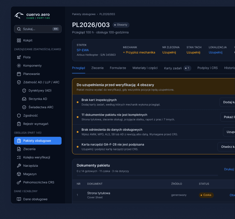Select the Przegląd tab
235x219 pixels.
point(78,68)
